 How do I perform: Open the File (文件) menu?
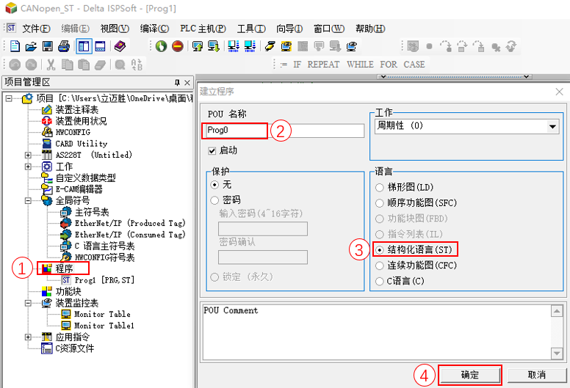[36, 29]
